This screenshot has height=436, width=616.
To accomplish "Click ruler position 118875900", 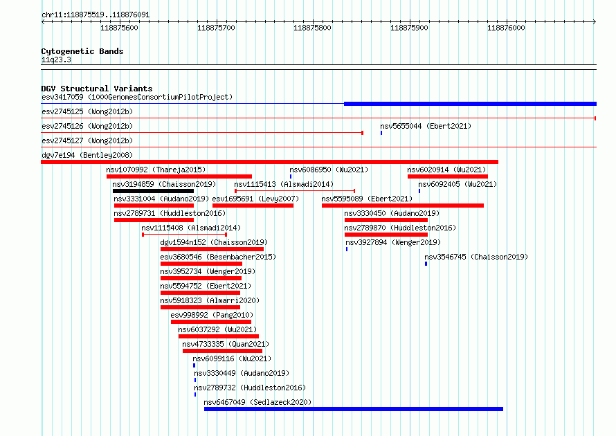I will click(x=409, y=28).
